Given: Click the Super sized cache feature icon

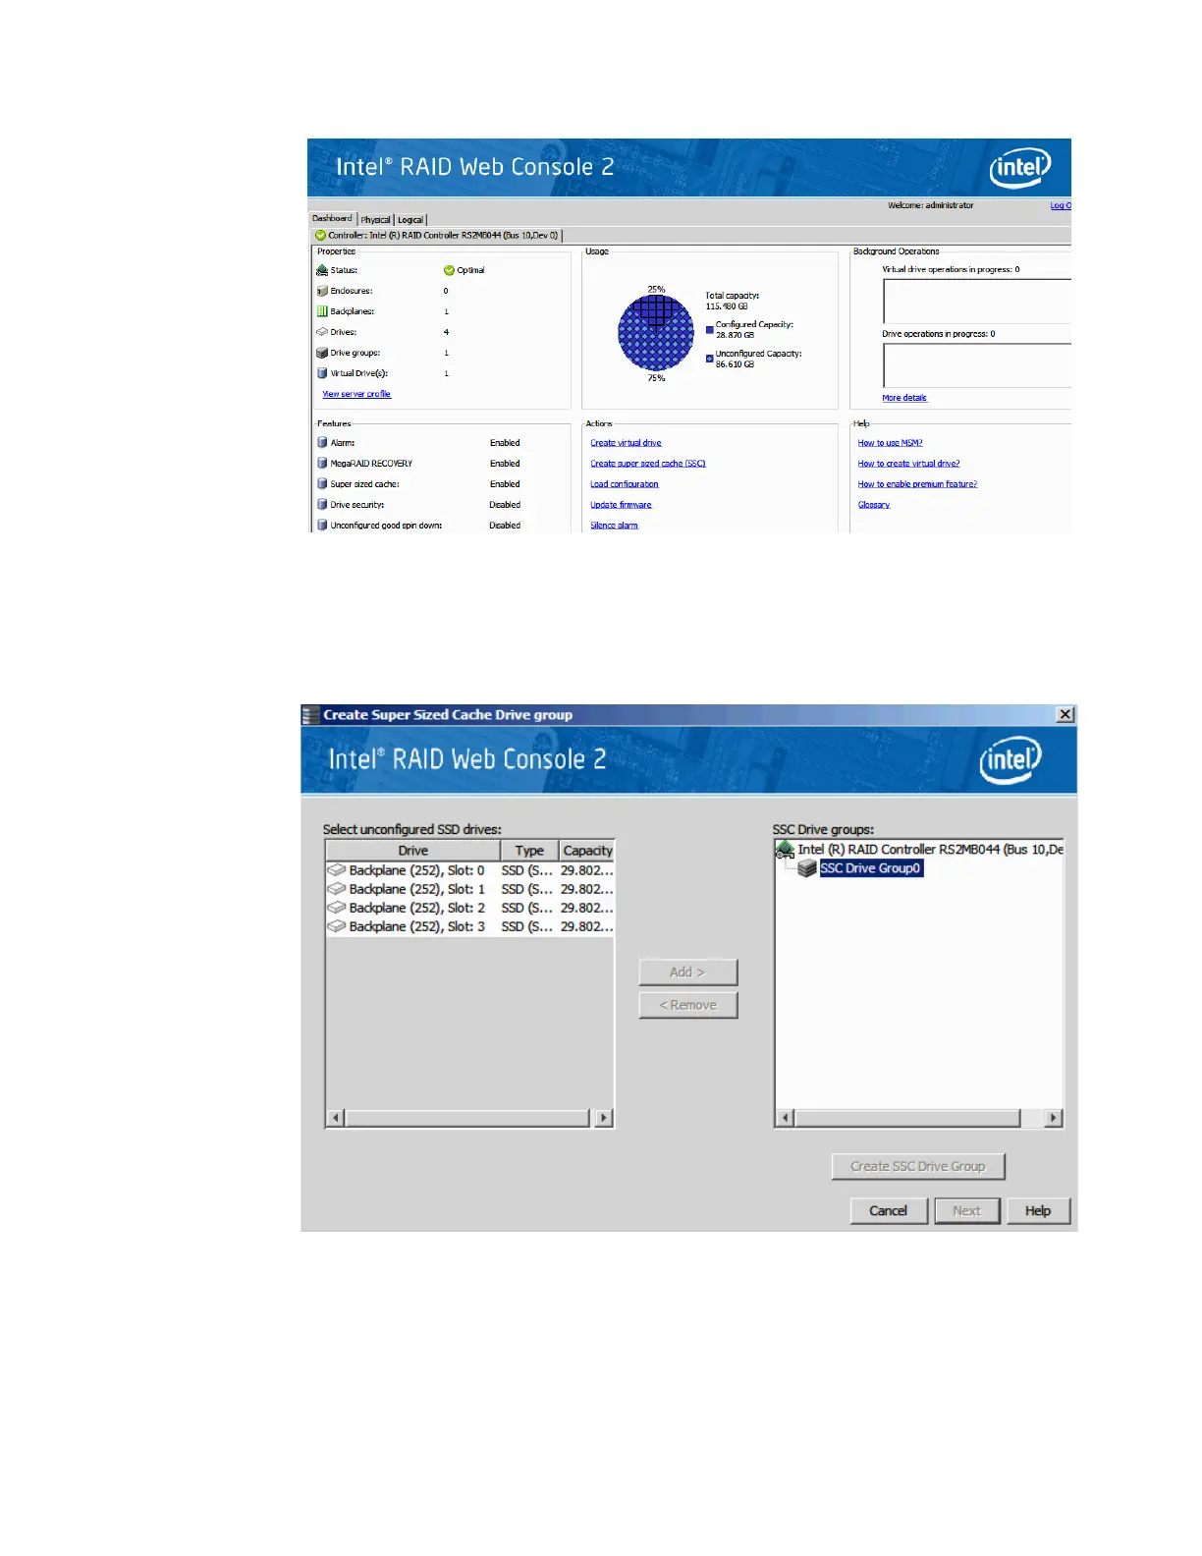Looking at the screenshot, I should coord(322,484).
